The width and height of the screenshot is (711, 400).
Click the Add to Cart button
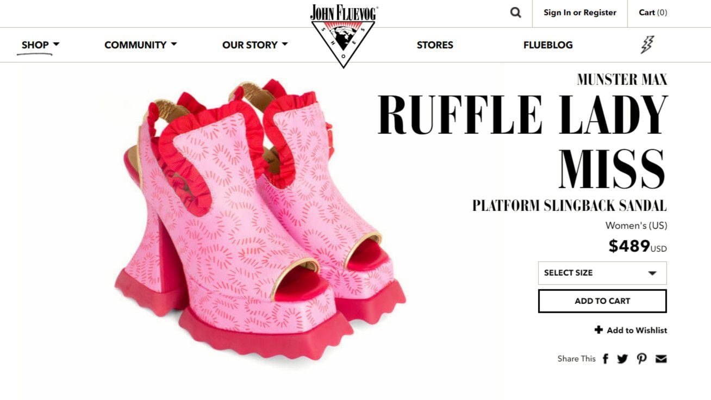coord(602,301)
